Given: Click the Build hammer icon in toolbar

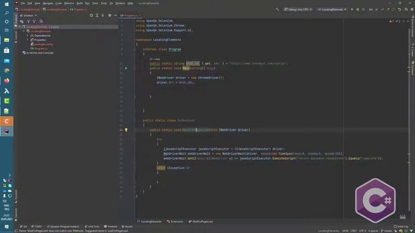Looking at the screenshot, I should tap(278, 9).
